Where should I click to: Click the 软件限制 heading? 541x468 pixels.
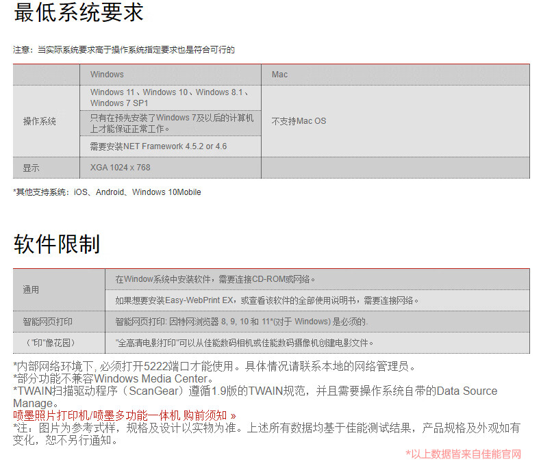click(57, 244)
